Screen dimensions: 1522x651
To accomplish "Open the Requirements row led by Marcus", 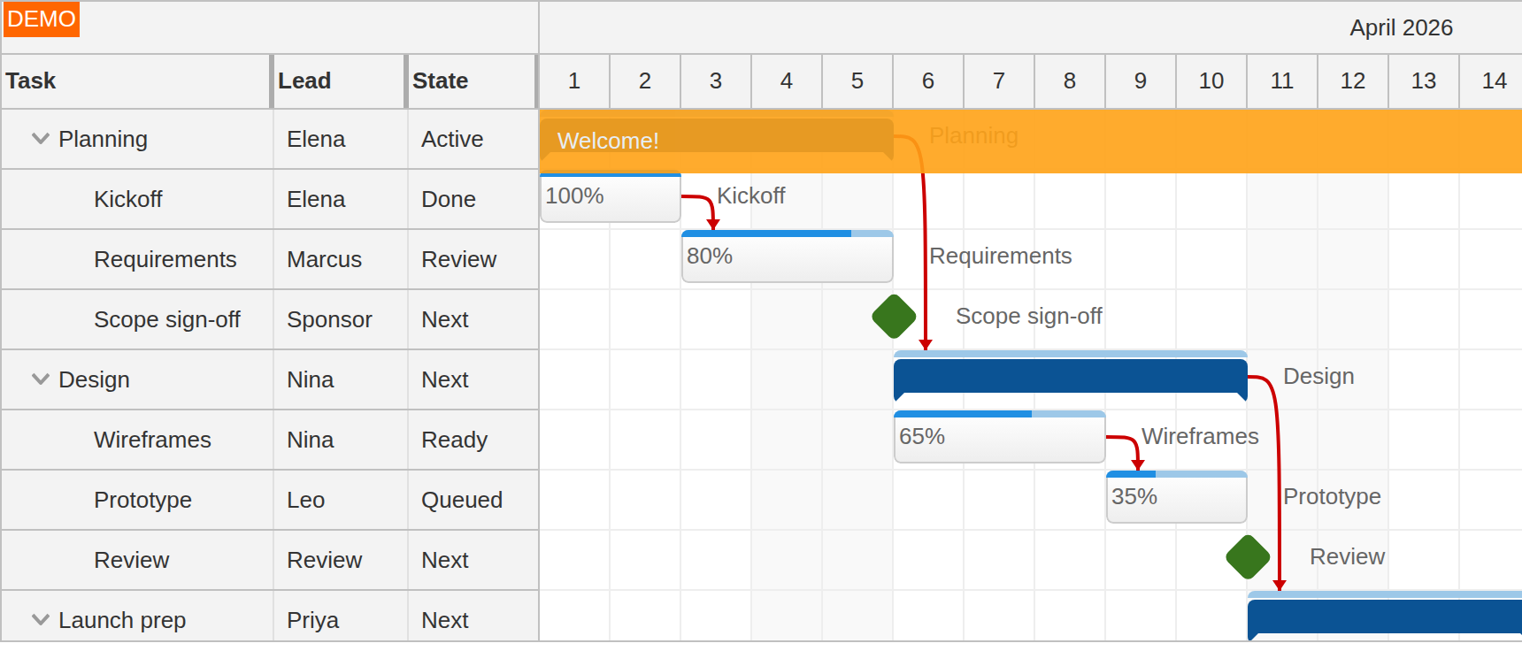I will [165, 259].
